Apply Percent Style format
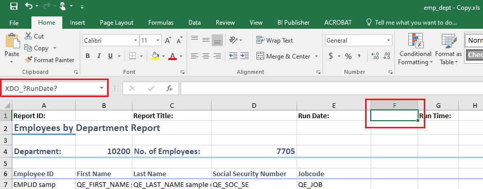 pos(348,56)
